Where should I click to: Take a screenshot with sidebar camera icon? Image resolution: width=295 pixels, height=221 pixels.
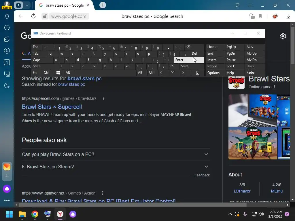7,74
